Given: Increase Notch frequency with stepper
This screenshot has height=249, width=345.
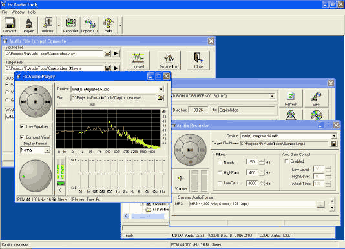Looking at the screenshot, I should pyautogui.click(x=262, y=161).
